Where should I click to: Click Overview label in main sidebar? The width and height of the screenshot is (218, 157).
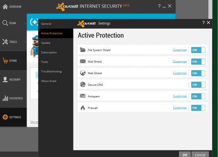point(15,7)
